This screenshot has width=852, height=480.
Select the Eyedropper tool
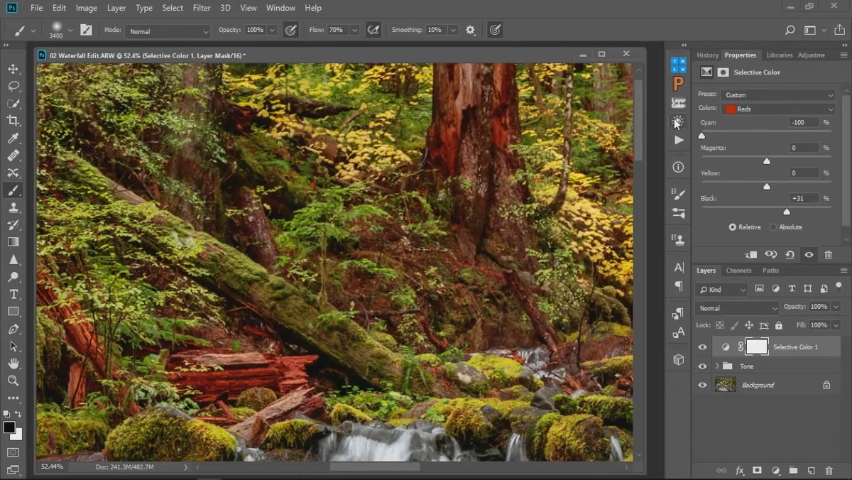tap(13, 138)
